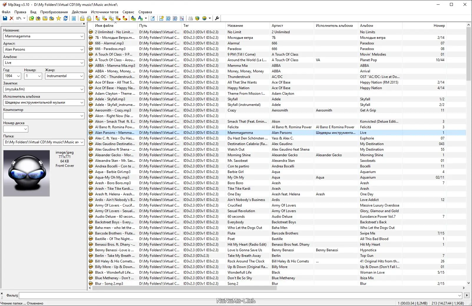Image resolution: width=472 pixels, height=306 pixels.
Task: Open the web sources globe icon
Action: (197, 18)
